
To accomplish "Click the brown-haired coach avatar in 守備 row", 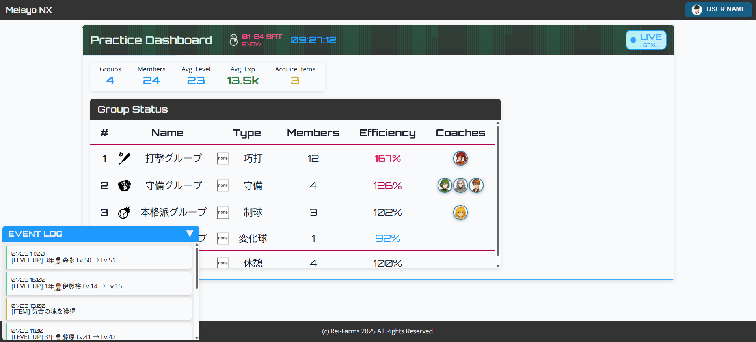I will pyautogui.click(x=476, y=185).
